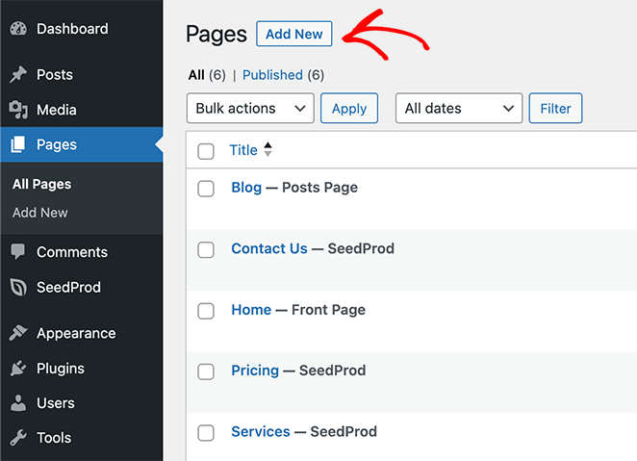Click the Users person icon
This screenshot has width=637, height=461.
17,403
